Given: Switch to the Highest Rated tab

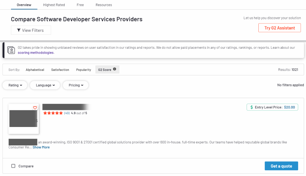Looking at the screenshot, I should pos(54,5).
